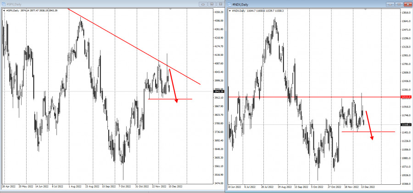Screen dimensions: 413x193
Task: Click the 1 Aug 2022 date on SPX axis
Action: click(76, 187)
